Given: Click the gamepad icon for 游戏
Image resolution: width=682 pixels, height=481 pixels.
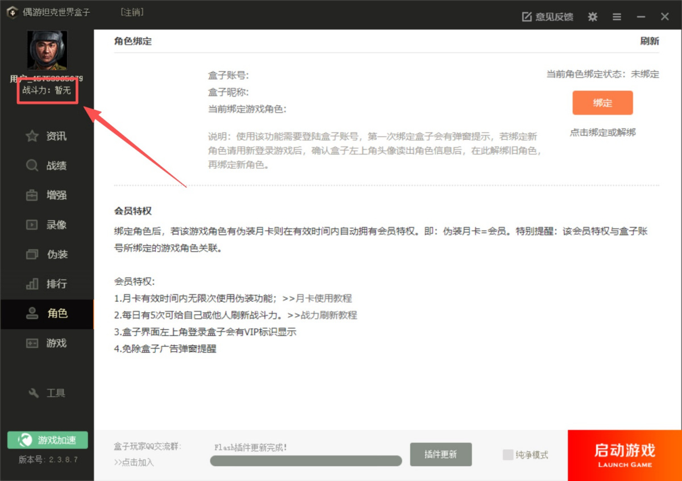Looking at the screenshot, I should pos(32,343).
